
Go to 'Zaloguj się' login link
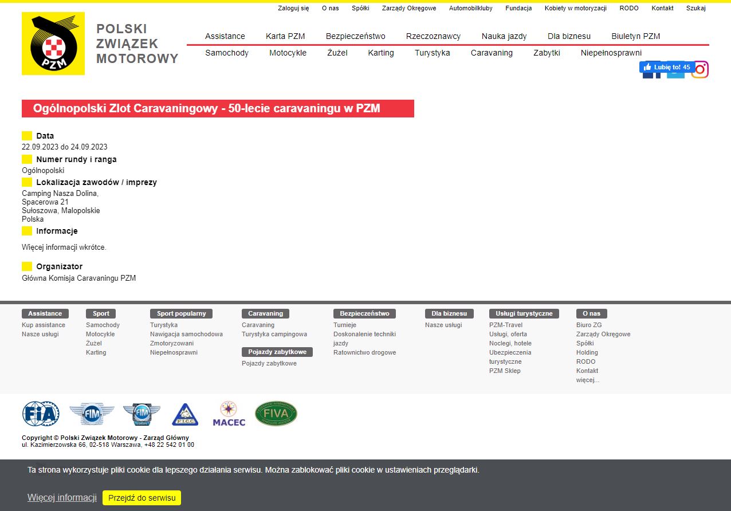pyautogui.click(x=293, y=8)
